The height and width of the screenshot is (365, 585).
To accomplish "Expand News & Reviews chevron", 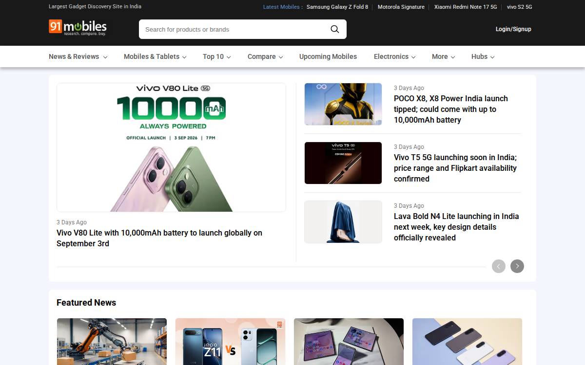I will pos(105,57).
